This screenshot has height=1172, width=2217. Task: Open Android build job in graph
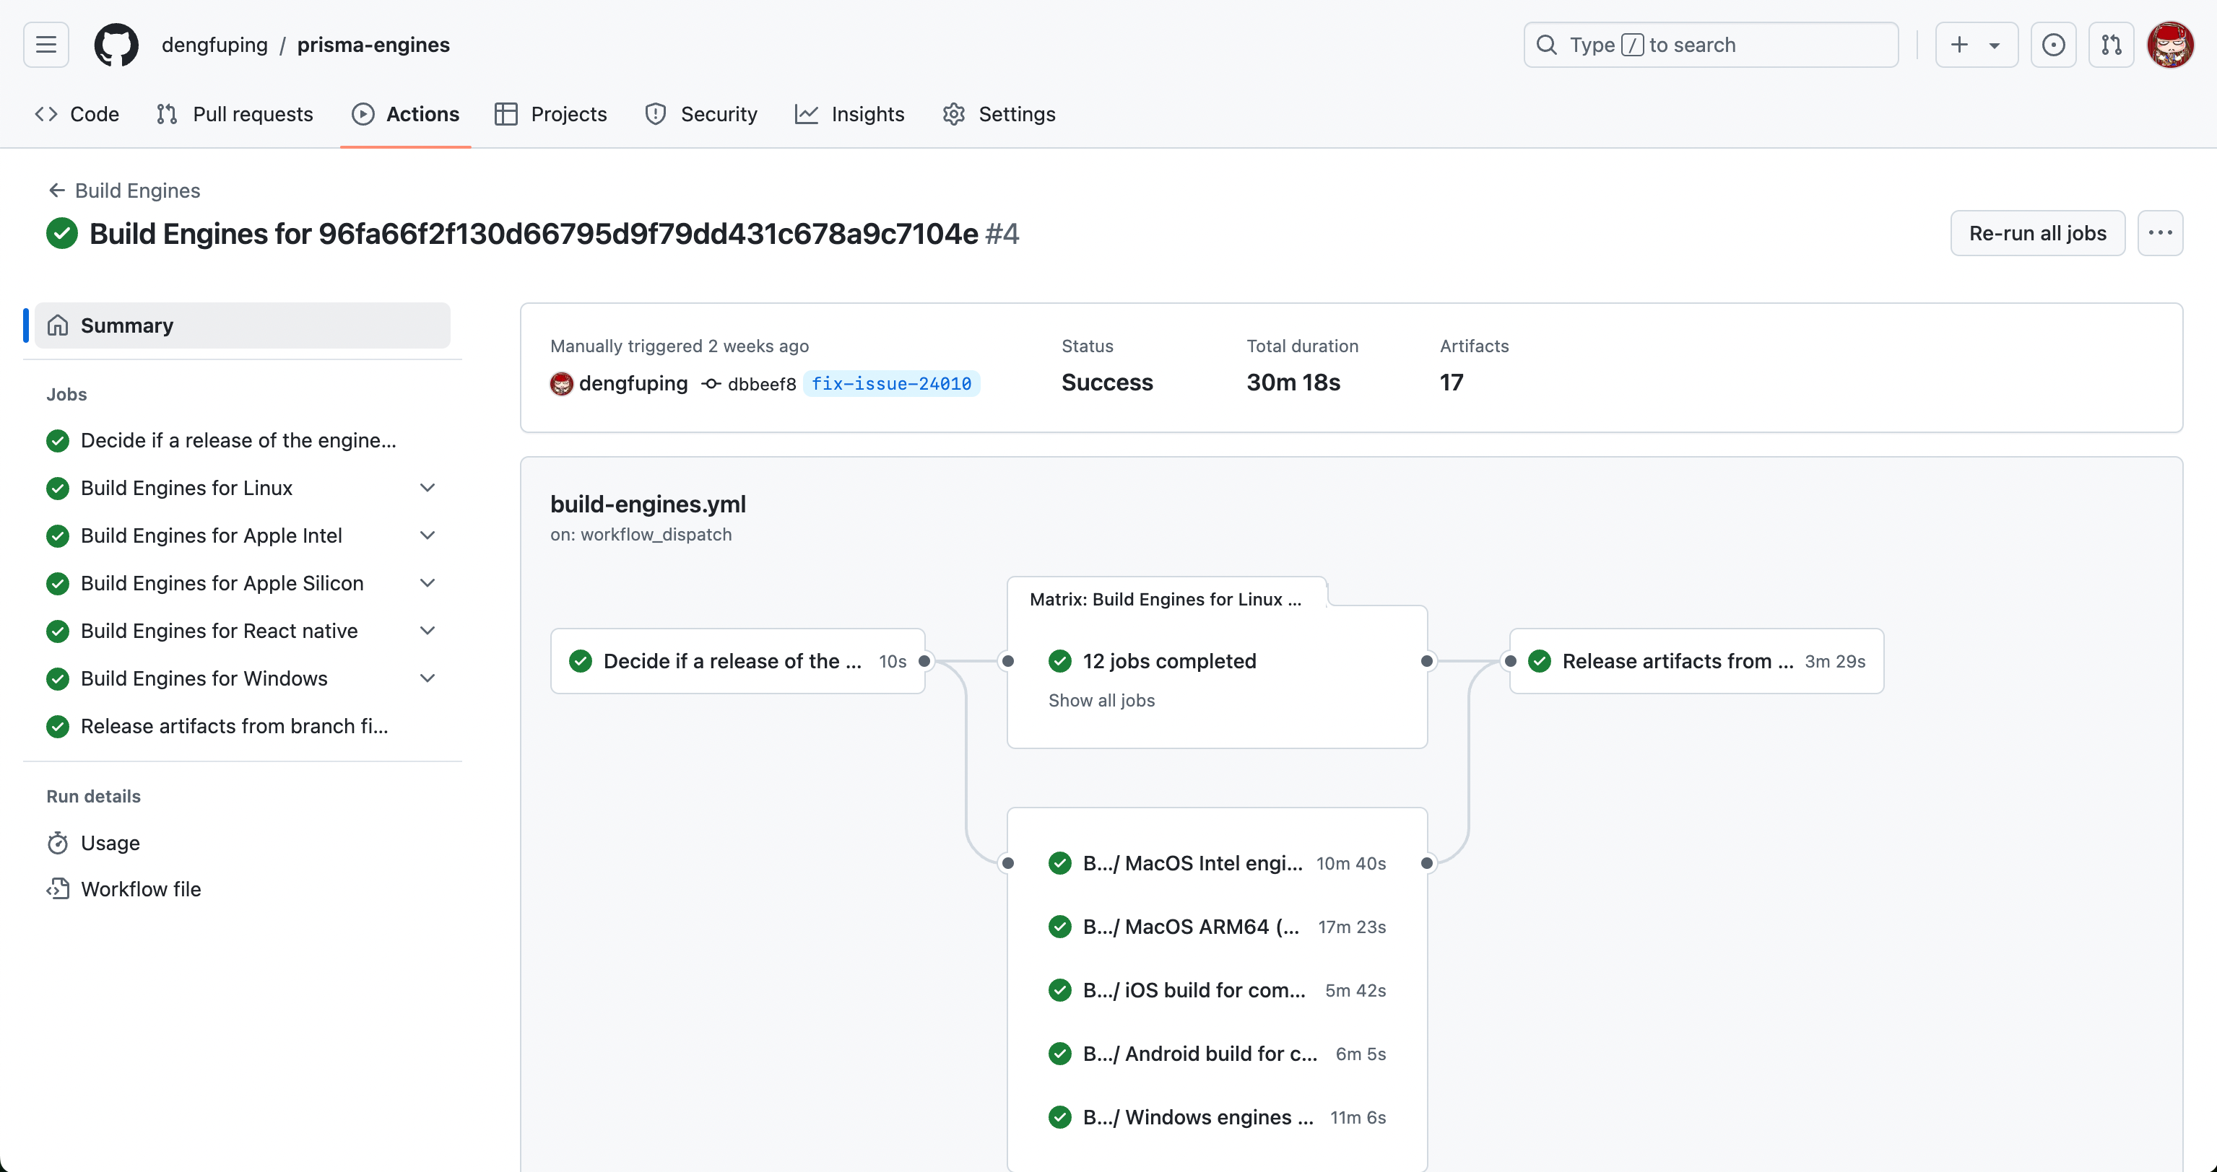coord(1217,1054)
